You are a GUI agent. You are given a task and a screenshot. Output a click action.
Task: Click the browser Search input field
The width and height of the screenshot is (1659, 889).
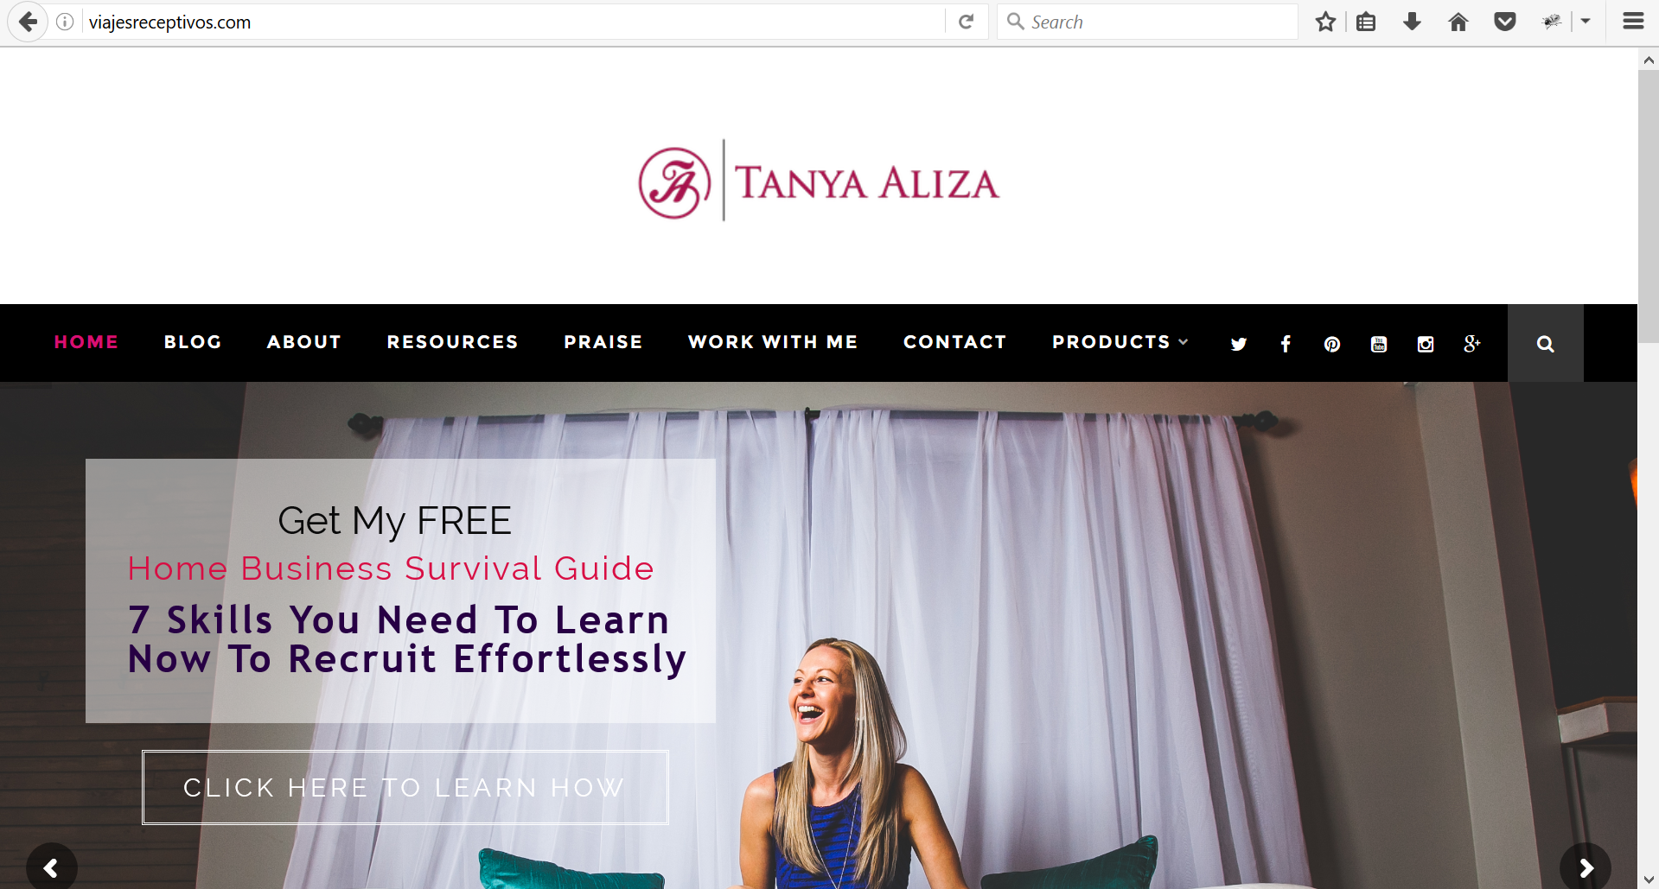click(1147, 22)
